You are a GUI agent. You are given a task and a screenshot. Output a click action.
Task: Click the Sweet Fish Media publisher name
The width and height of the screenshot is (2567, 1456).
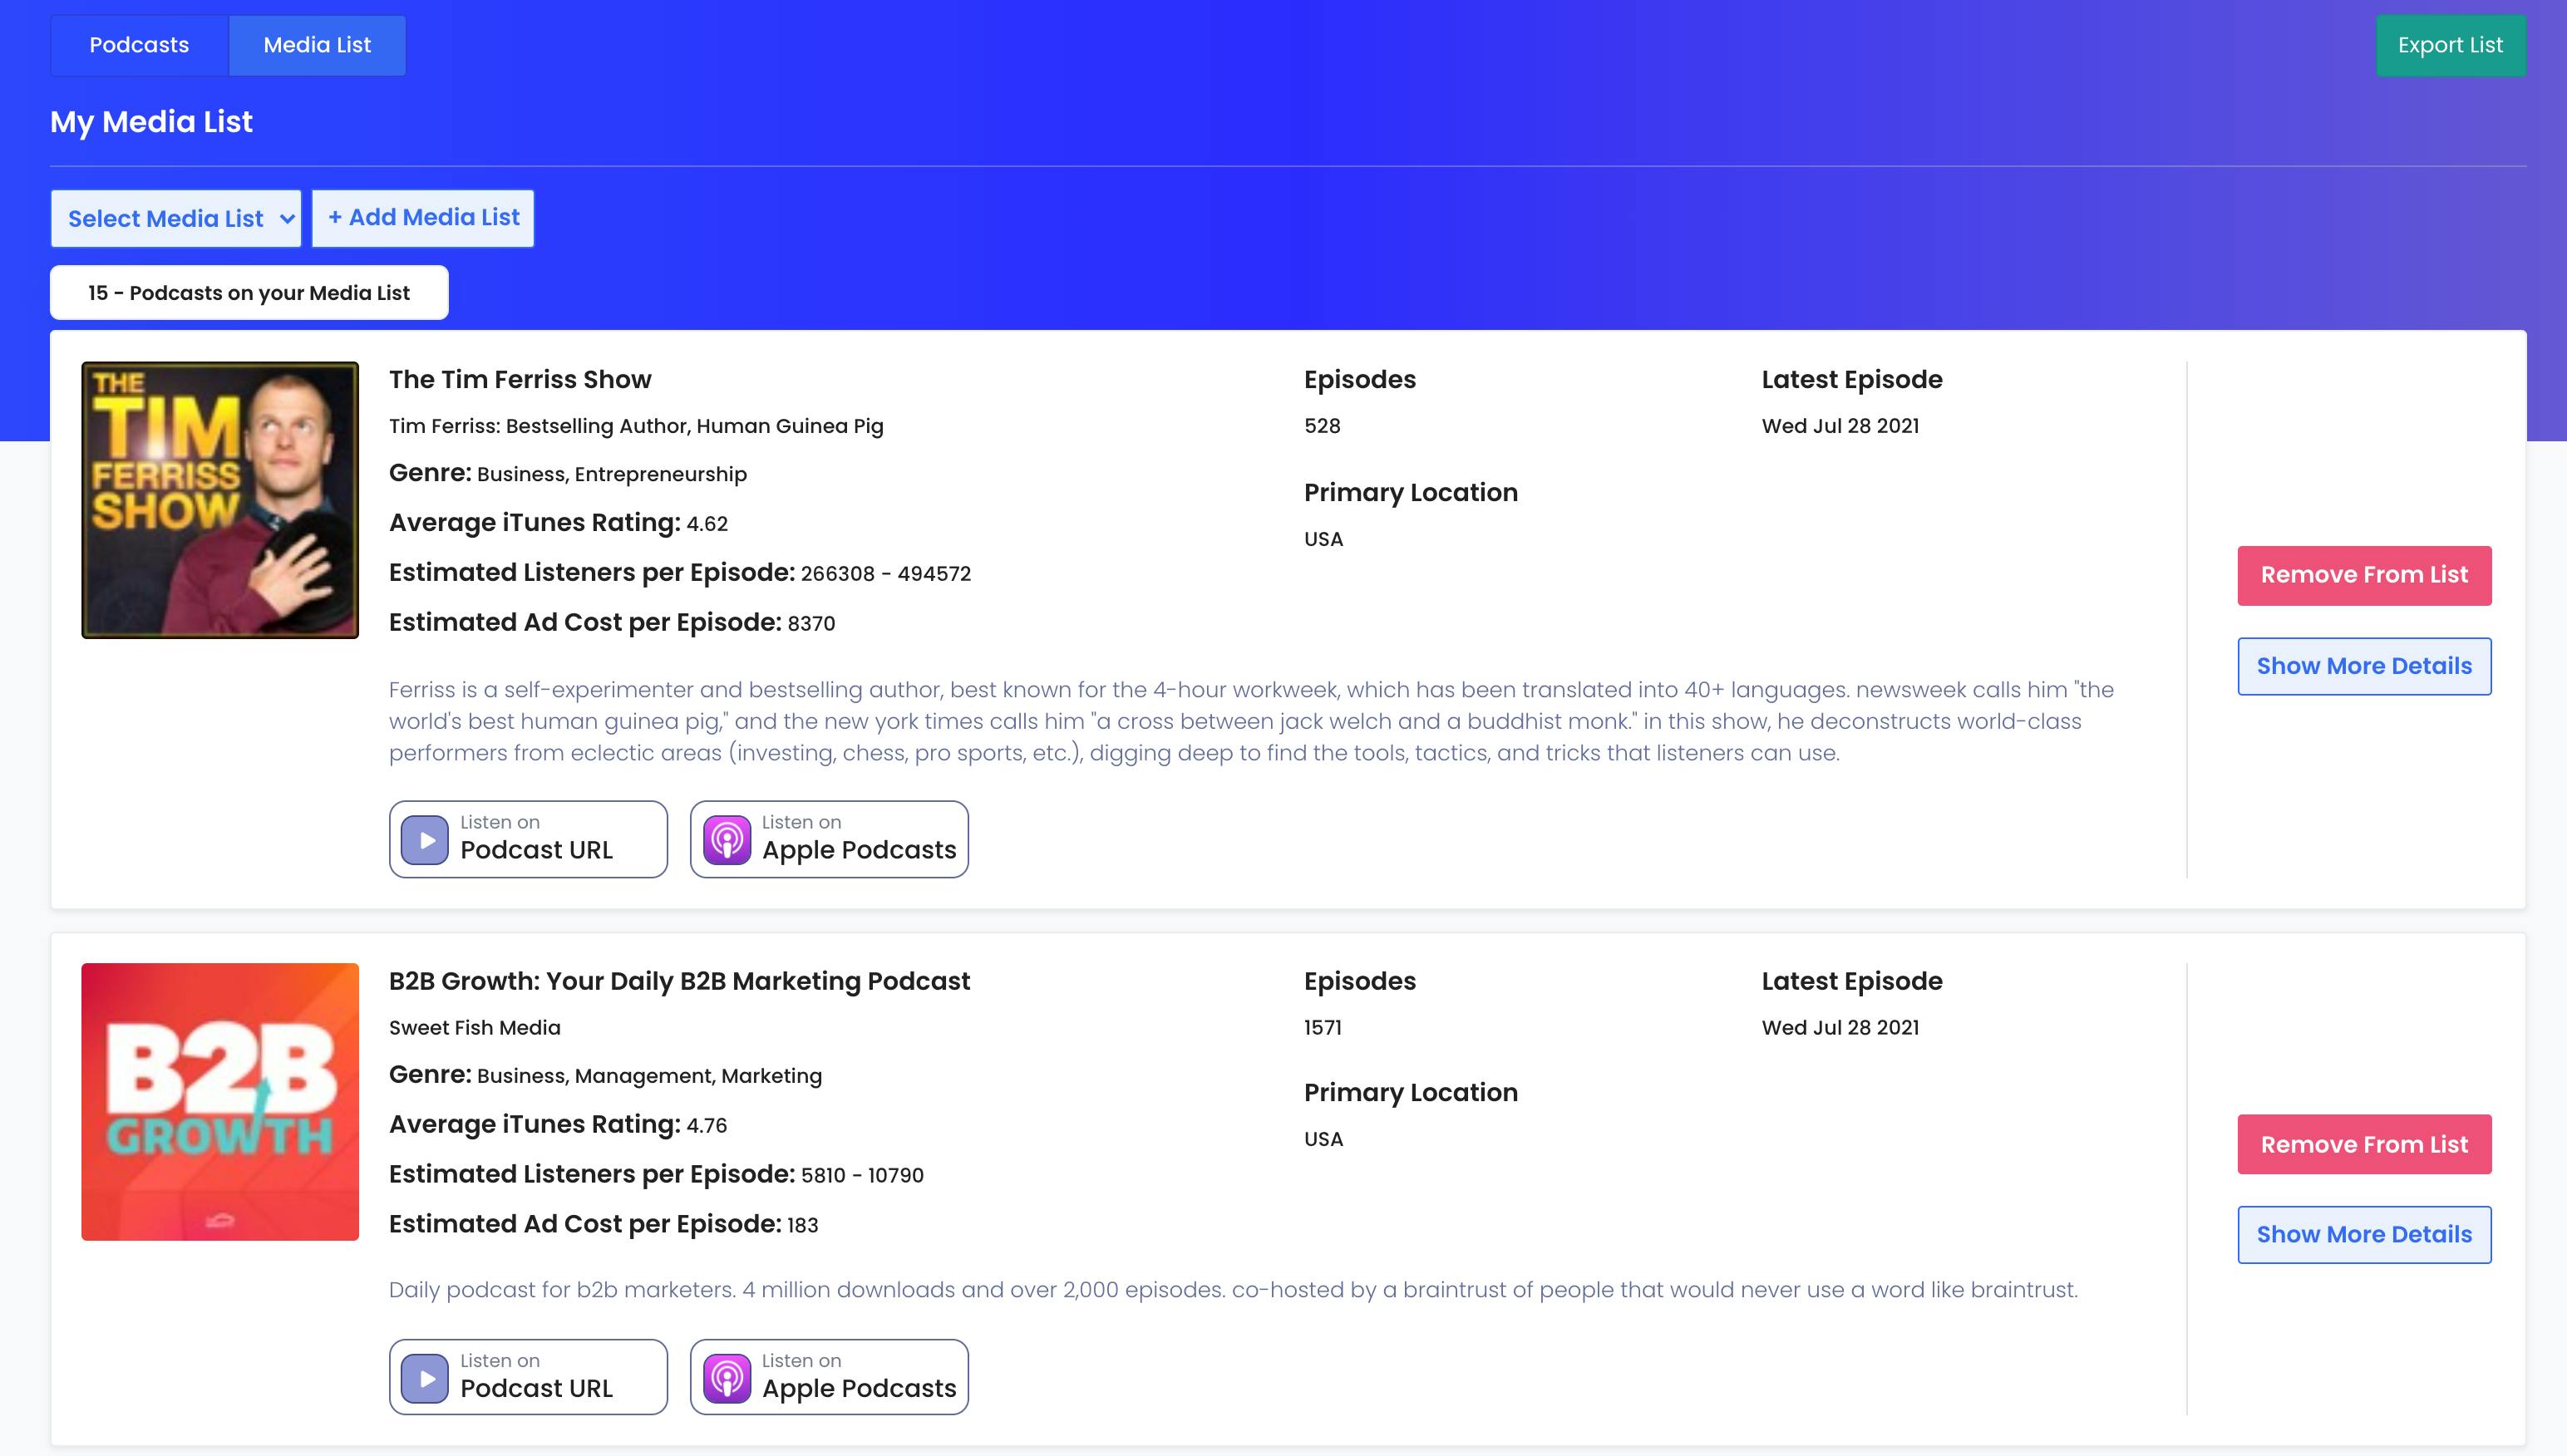click(x=475, y=1028)
